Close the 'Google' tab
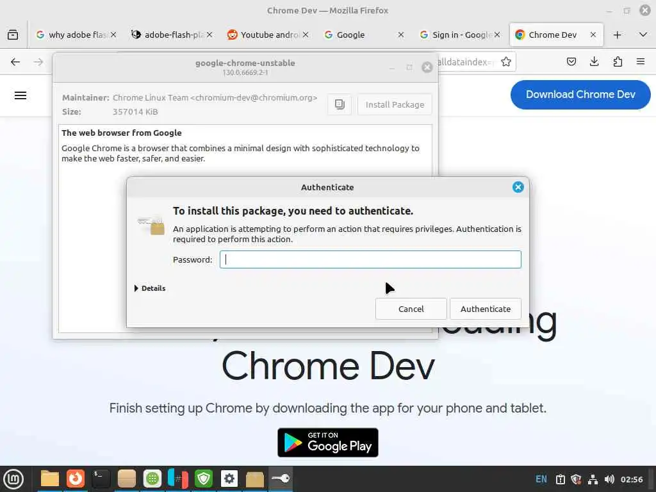This screenshot has width=656, height=492. [401, 35]
